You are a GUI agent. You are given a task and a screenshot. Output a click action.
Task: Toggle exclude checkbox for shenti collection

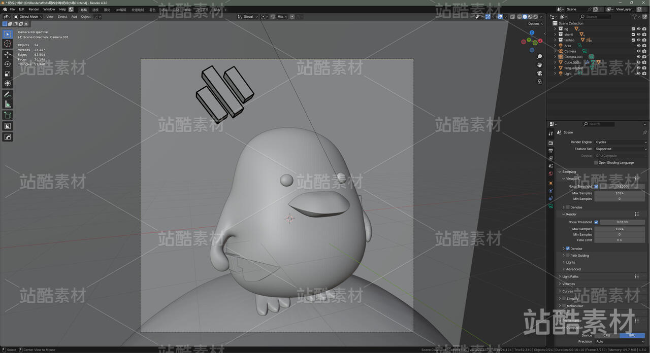click(633, 34)
